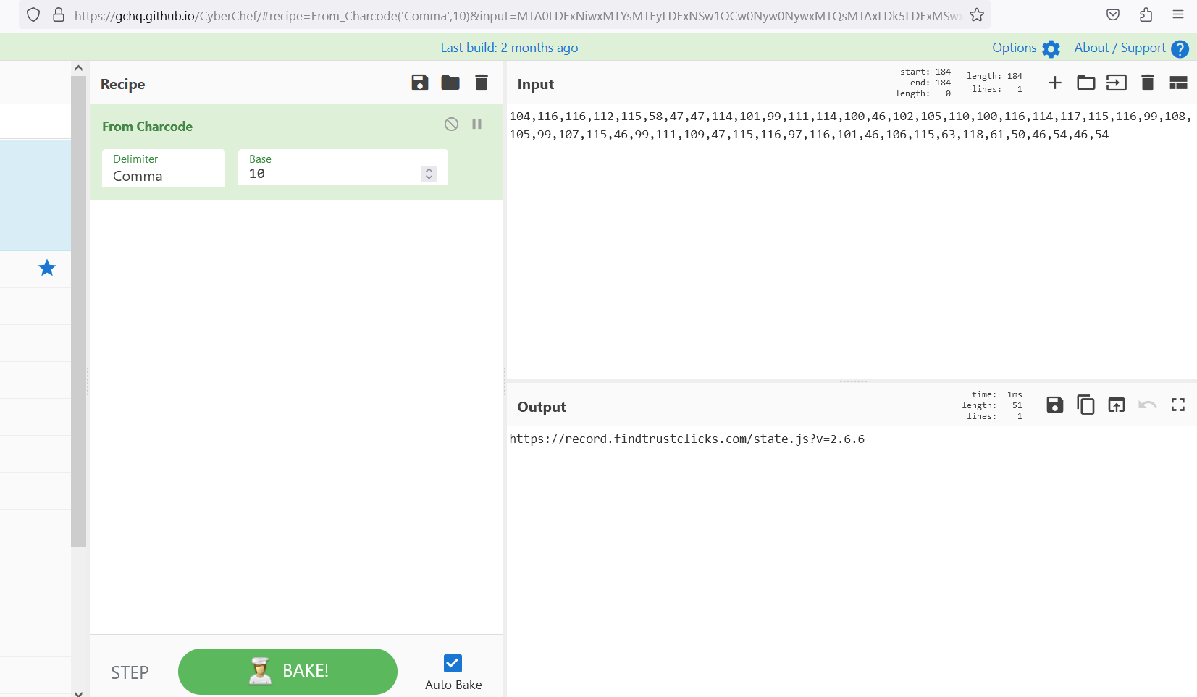The height and width of the screenshot is (697, 1197).
Task: Load a saved recipe
Action: point(450,83)
